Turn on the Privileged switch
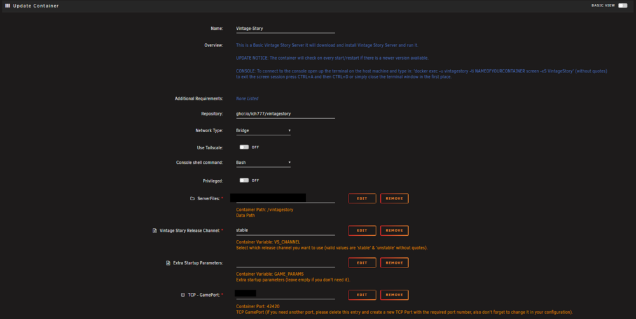Image resolution: width=636 pixels, height=319 pixels. 244,180
